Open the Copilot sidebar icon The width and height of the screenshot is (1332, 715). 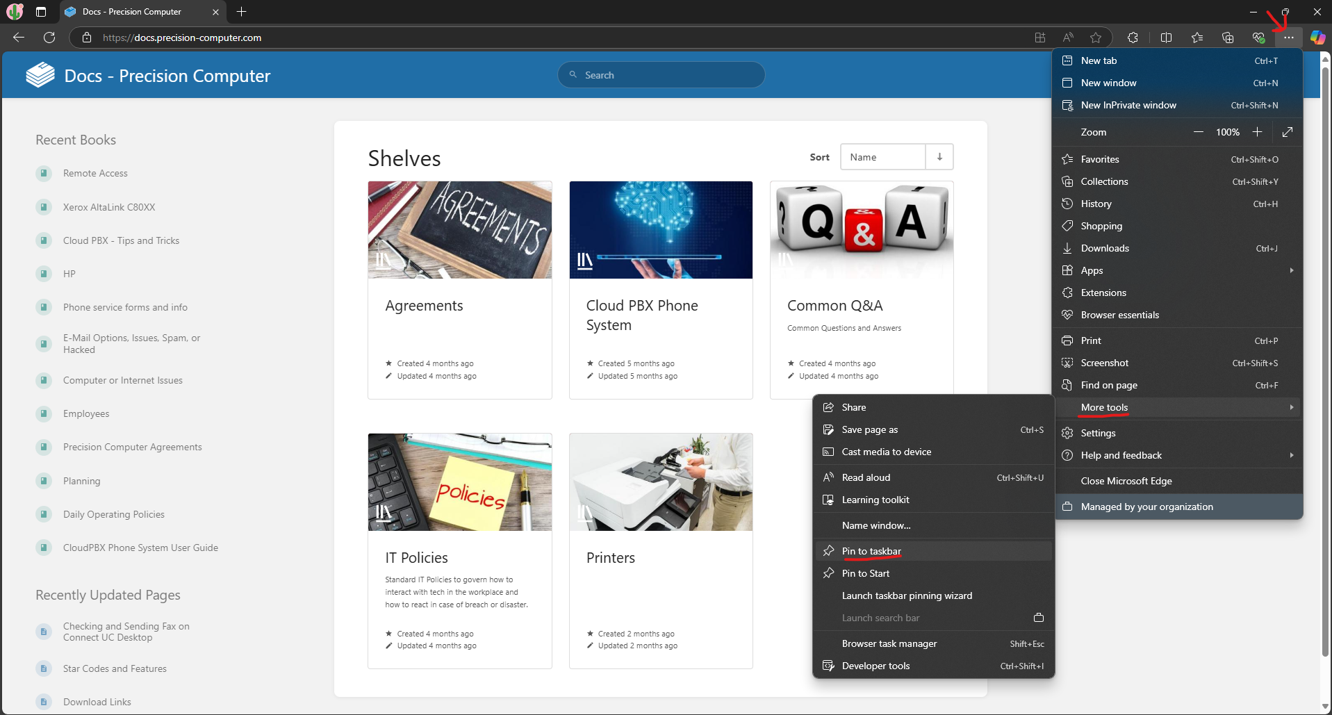[1317, 38]
